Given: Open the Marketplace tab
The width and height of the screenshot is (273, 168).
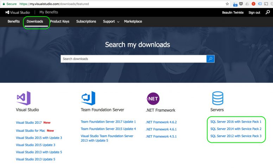Looking at the screenshot, I should point(133,21).
